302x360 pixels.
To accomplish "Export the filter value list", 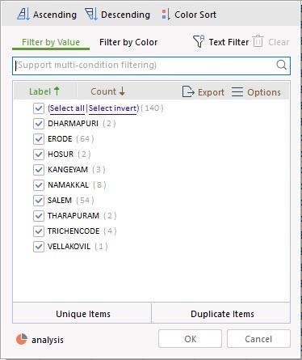I will [x=203, y=92].
